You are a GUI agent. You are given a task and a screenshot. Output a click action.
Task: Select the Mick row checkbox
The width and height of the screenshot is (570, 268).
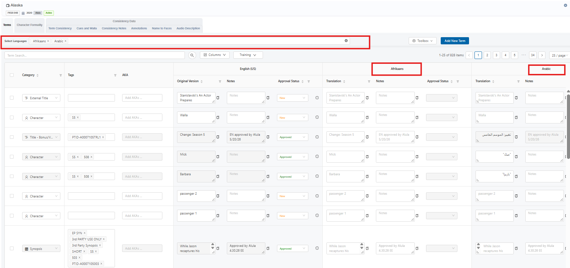[x=12, y=157]
